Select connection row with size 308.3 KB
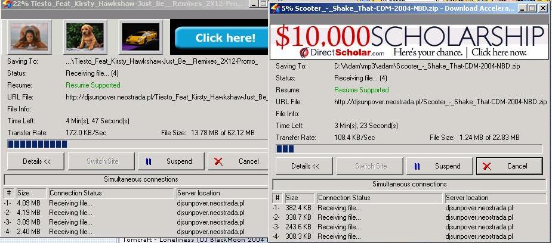The width and height of the screenshot is (552, 243). click(409, 236)
